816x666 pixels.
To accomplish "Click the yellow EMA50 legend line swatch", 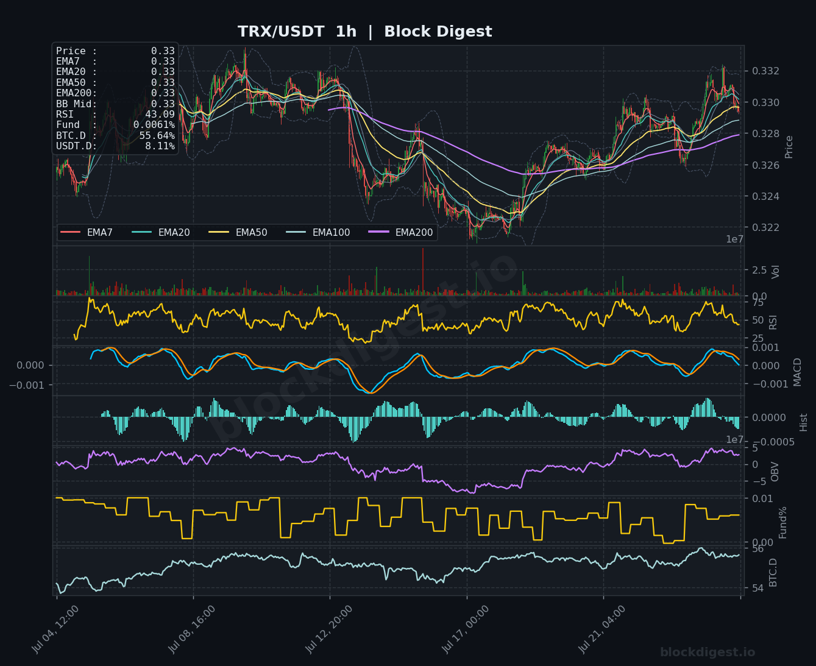I will click(x=219, y=232).
